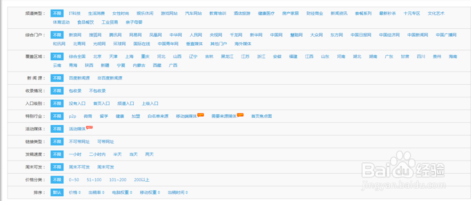Filter by 非百度新闻源
Screen dimensions: 471x201
coord(110,78)
